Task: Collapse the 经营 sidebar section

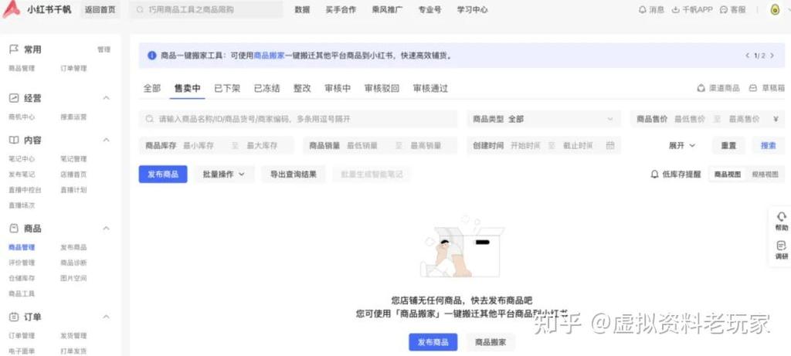Action: point(107,98)
